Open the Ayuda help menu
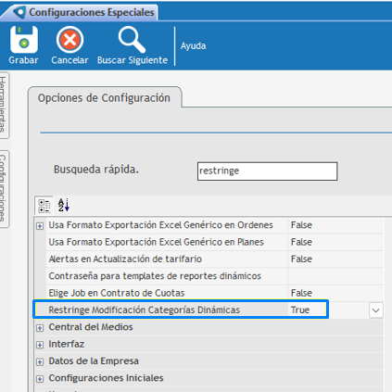Viewport: 392px width, 392px height. pos(193,46)
